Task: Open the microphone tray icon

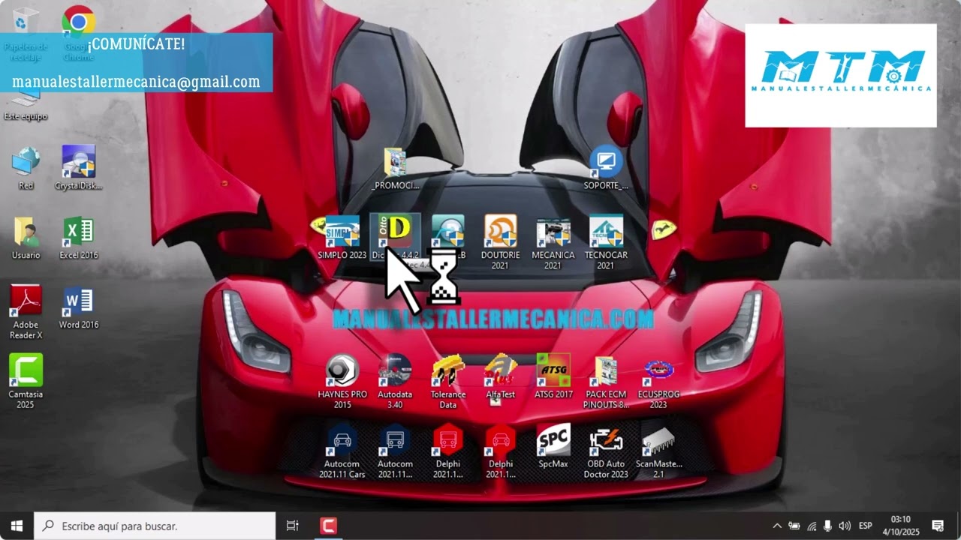Action: click(827, 526)
